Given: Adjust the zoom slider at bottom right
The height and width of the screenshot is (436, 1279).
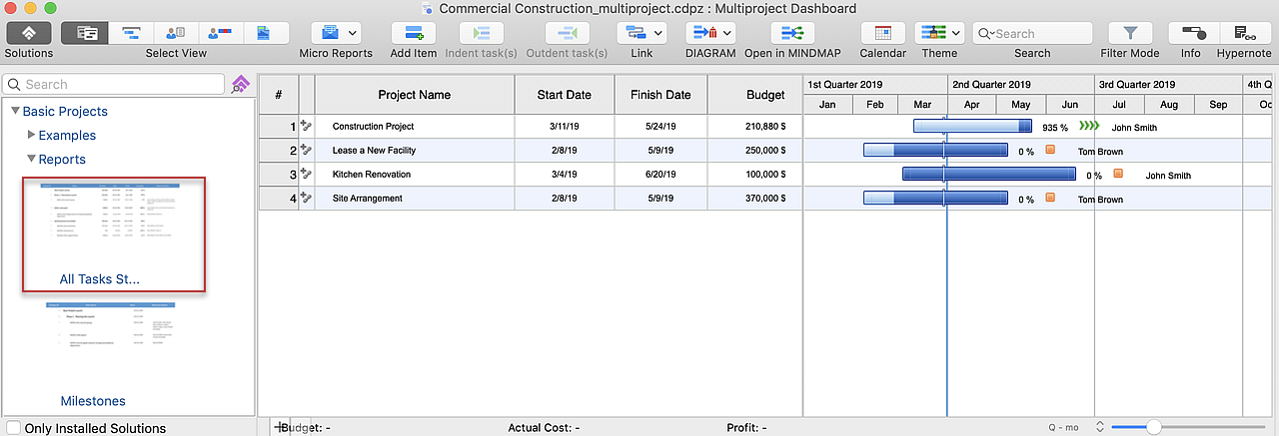Looking at the screenshot, I should [x=1154, y=427].
